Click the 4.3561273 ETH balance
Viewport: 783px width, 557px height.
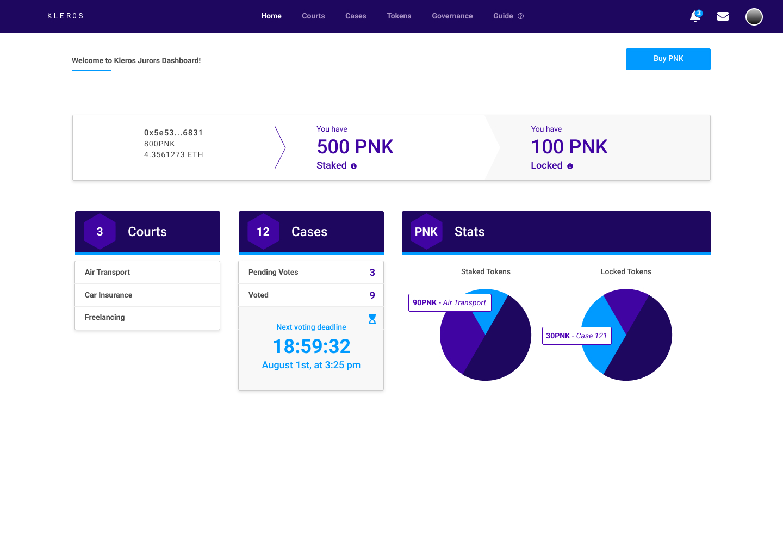pos(173,155)
